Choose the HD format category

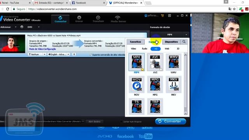point(156,49)
